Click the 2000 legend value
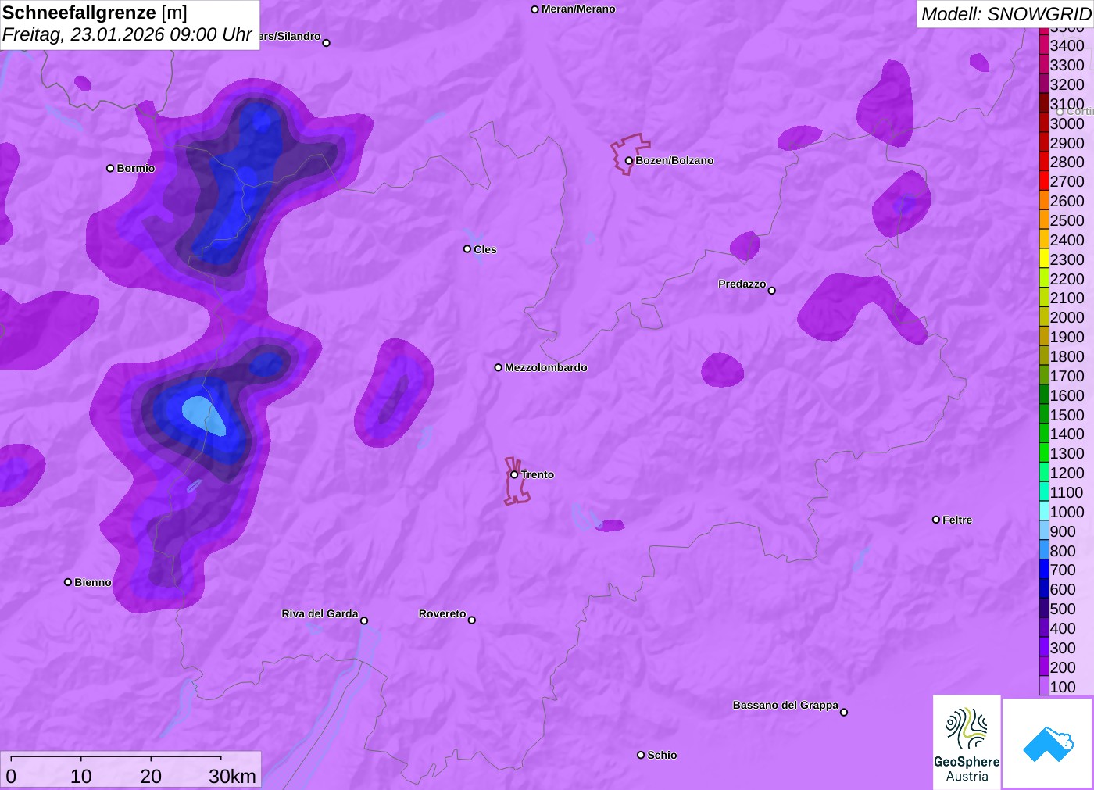The width and height of the screenshot is (1094, 790). click(1067, 318)
